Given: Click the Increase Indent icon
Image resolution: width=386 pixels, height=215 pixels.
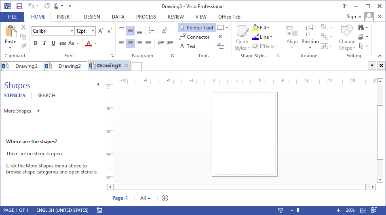Looking at the screenshot, I should pyautogui.click(x=170, y=43).
